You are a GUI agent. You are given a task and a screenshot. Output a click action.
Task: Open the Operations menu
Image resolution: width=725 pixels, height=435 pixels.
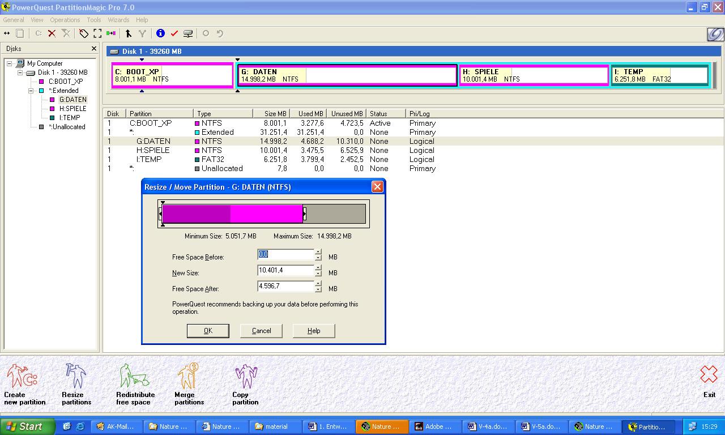(65, 20)
